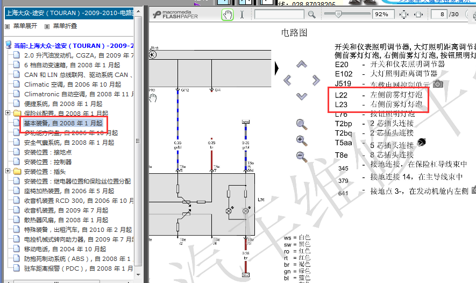Pan diagram right with right arrow
Screen dimensions: 476x283
click(316, 80)
